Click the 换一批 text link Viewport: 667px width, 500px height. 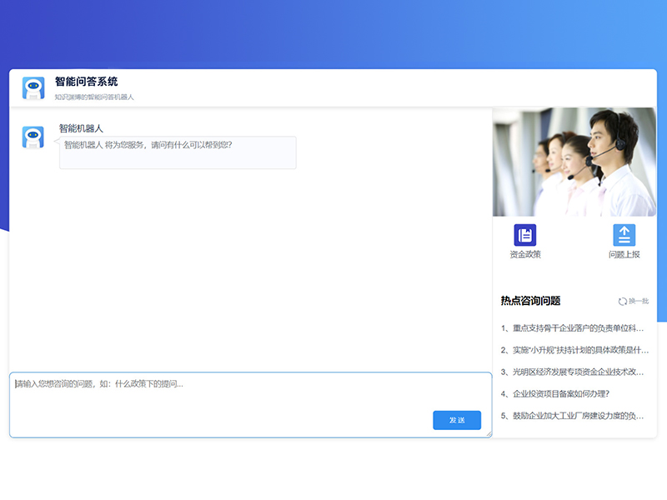tap(639, 301)
